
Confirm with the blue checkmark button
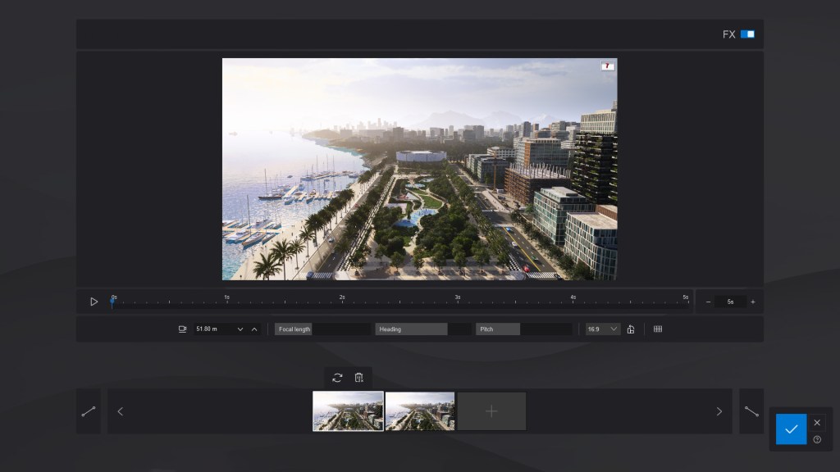tap(790, 429)
